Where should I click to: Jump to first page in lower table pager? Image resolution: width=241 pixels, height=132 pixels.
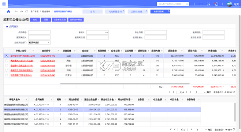(x=171, y=129)
